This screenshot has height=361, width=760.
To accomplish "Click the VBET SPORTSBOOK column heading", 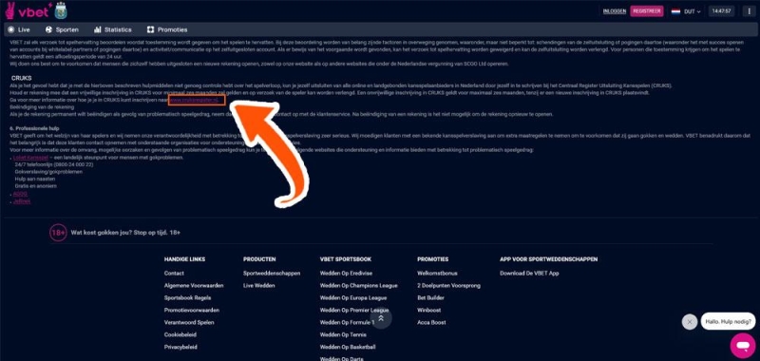I will (x=346, y=259).
